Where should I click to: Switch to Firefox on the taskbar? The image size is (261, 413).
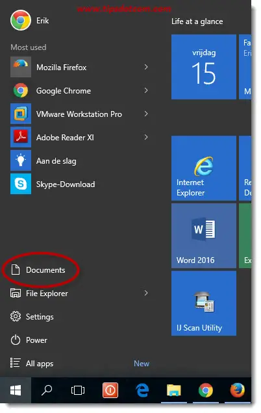point(237,390)
